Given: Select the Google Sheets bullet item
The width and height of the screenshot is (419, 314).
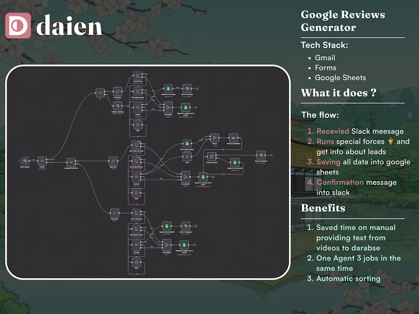Looking at the screenshot, I should [x=340, y=78].
